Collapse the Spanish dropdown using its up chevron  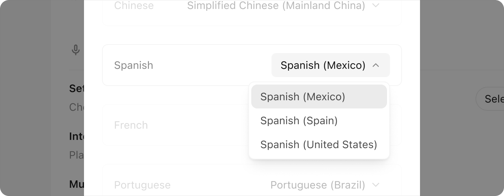tap(376, 65)
